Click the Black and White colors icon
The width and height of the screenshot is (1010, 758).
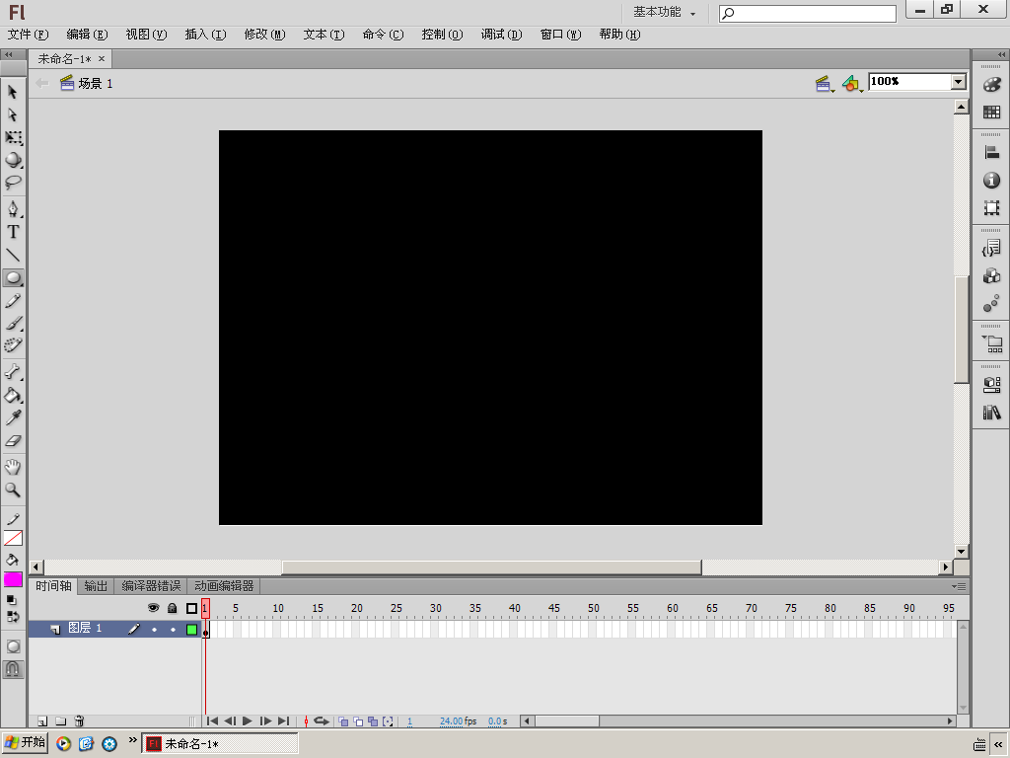(12, 600)
